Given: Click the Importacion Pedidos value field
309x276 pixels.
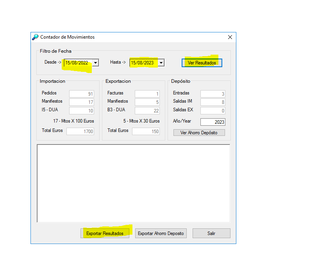Looking at the screenshot, I should [82, 94].
